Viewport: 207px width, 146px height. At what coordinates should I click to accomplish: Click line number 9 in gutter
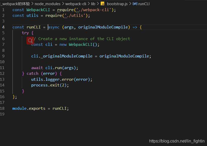point(3,56)
